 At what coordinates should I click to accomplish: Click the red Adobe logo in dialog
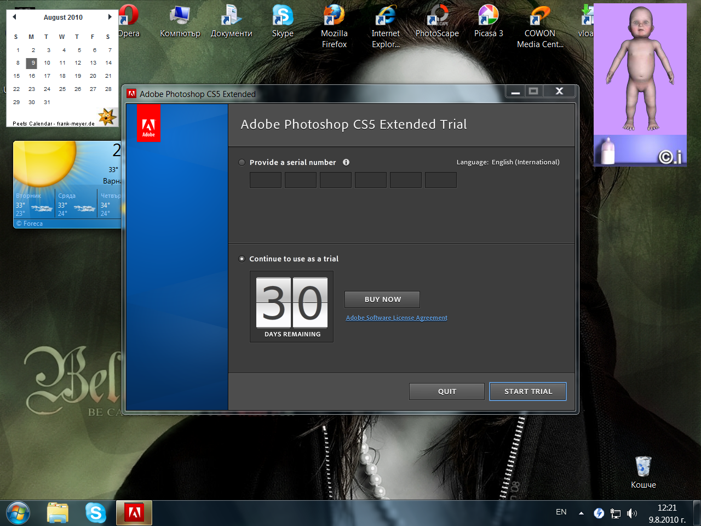148,123
